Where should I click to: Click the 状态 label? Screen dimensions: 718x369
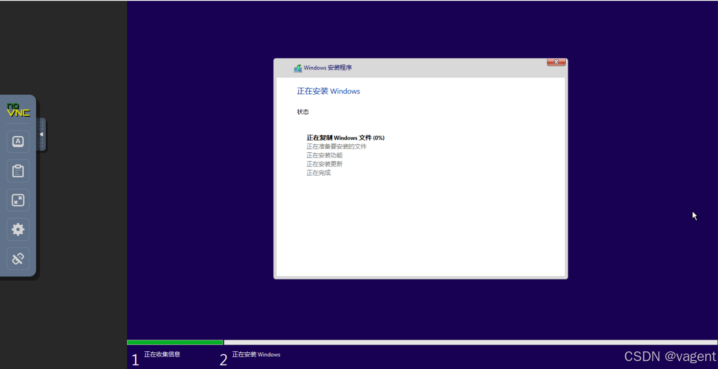303,112
